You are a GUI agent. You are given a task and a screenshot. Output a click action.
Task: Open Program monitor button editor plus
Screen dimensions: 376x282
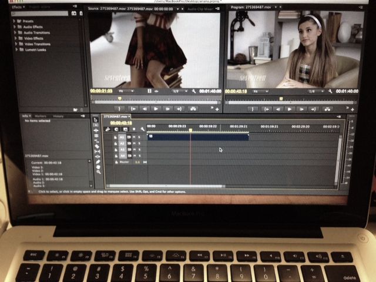tap(352, 110)
